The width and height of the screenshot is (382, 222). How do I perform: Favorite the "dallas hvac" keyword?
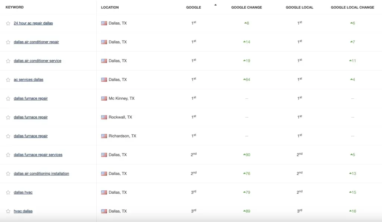tap(8, 192)
